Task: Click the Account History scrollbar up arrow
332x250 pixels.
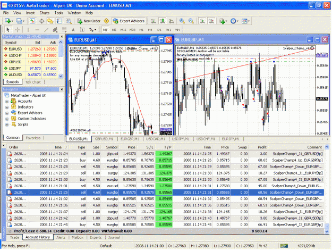Action: point(327,147)
